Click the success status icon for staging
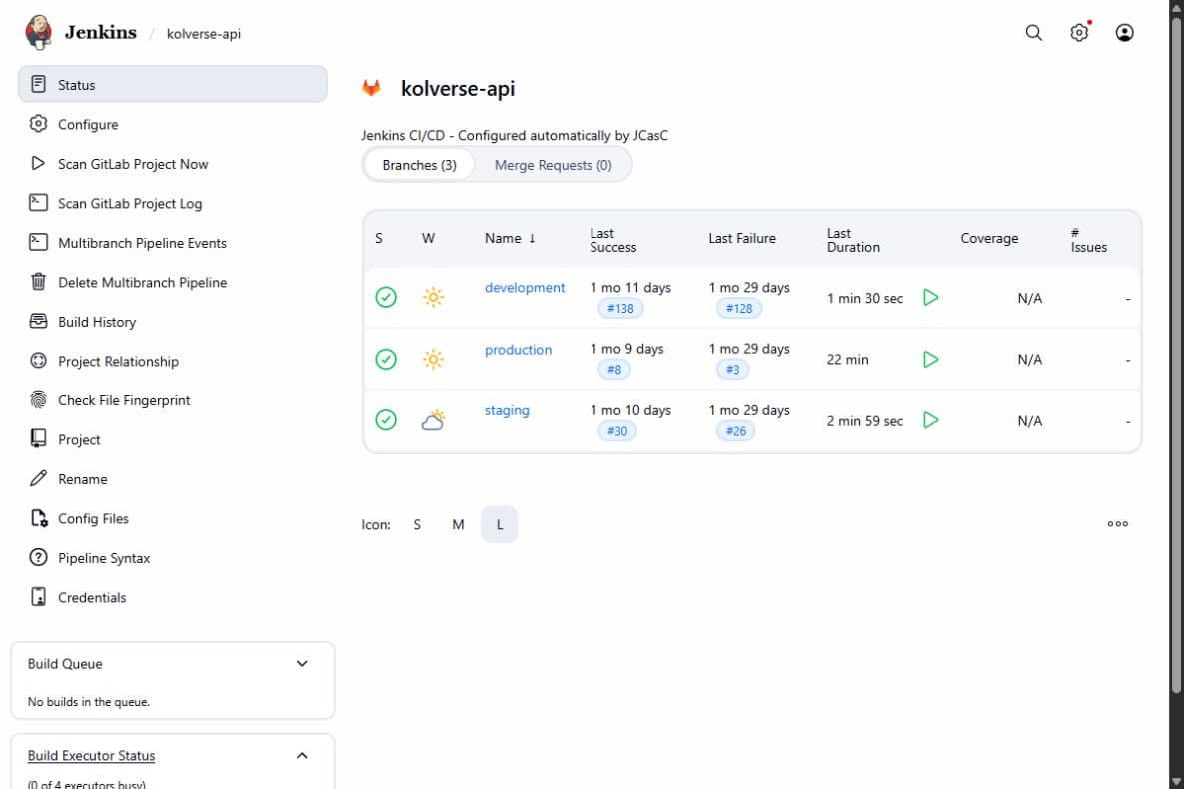Screen dimensions: 1184x789 [386, 419]
